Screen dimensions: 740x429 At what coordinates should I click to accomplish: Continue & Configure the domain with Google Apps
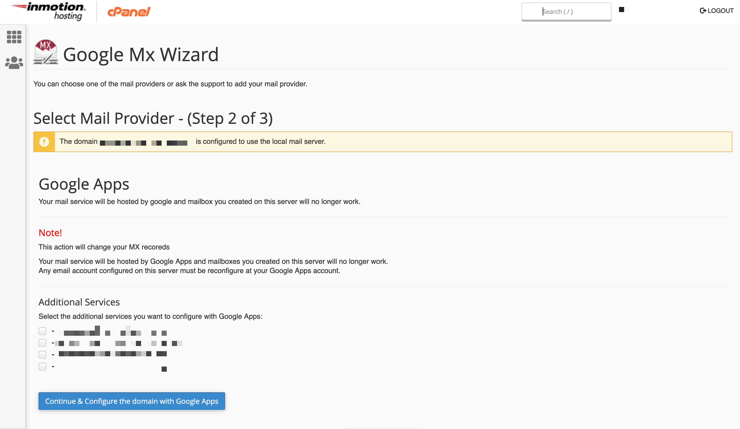click(132, 401)
